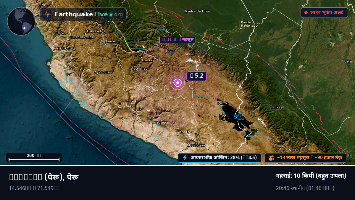Screen dimensions: 355x200
Task: Click the orange people icon
Action: point(272,158)
